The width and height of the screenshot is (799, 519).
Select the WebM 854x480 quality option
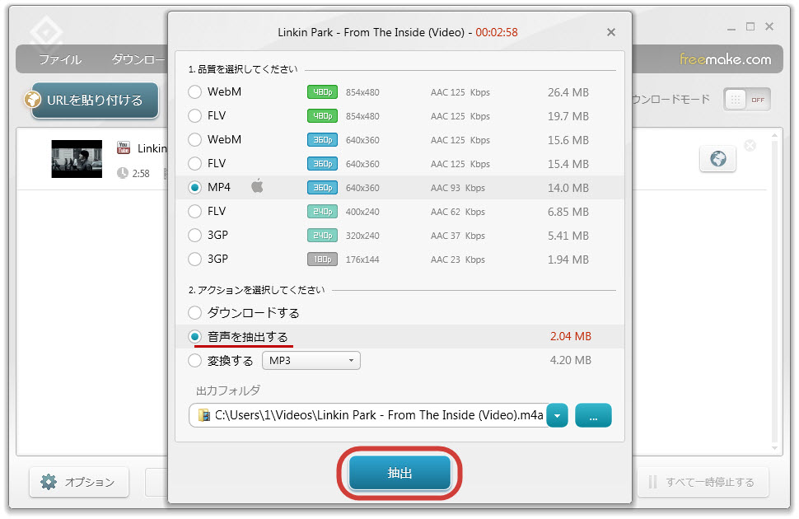pos(195,92)
